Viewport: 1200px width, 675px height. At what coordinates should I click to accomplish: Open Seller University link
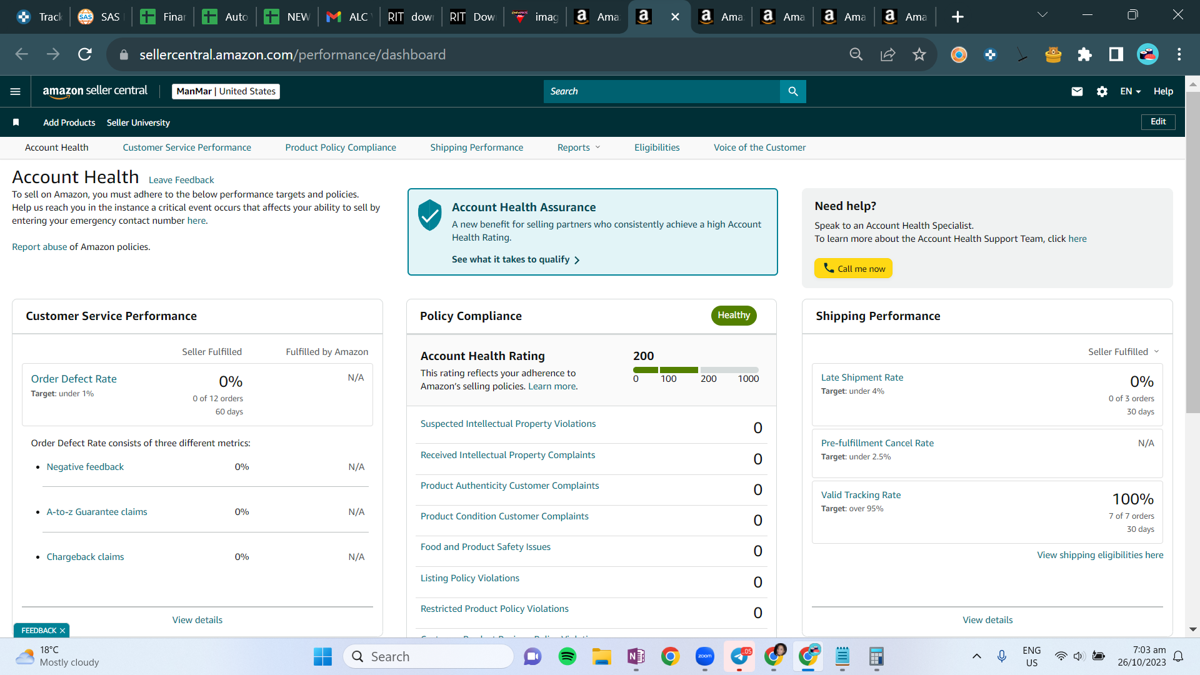[138, 122]
